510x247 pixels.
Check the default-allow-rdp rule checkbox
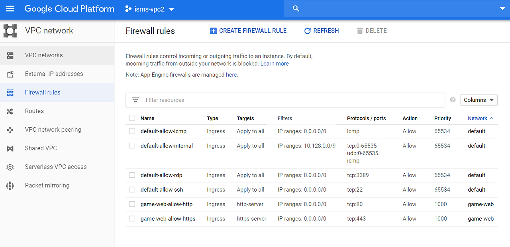pyautogui.click(x=132, y=175)
